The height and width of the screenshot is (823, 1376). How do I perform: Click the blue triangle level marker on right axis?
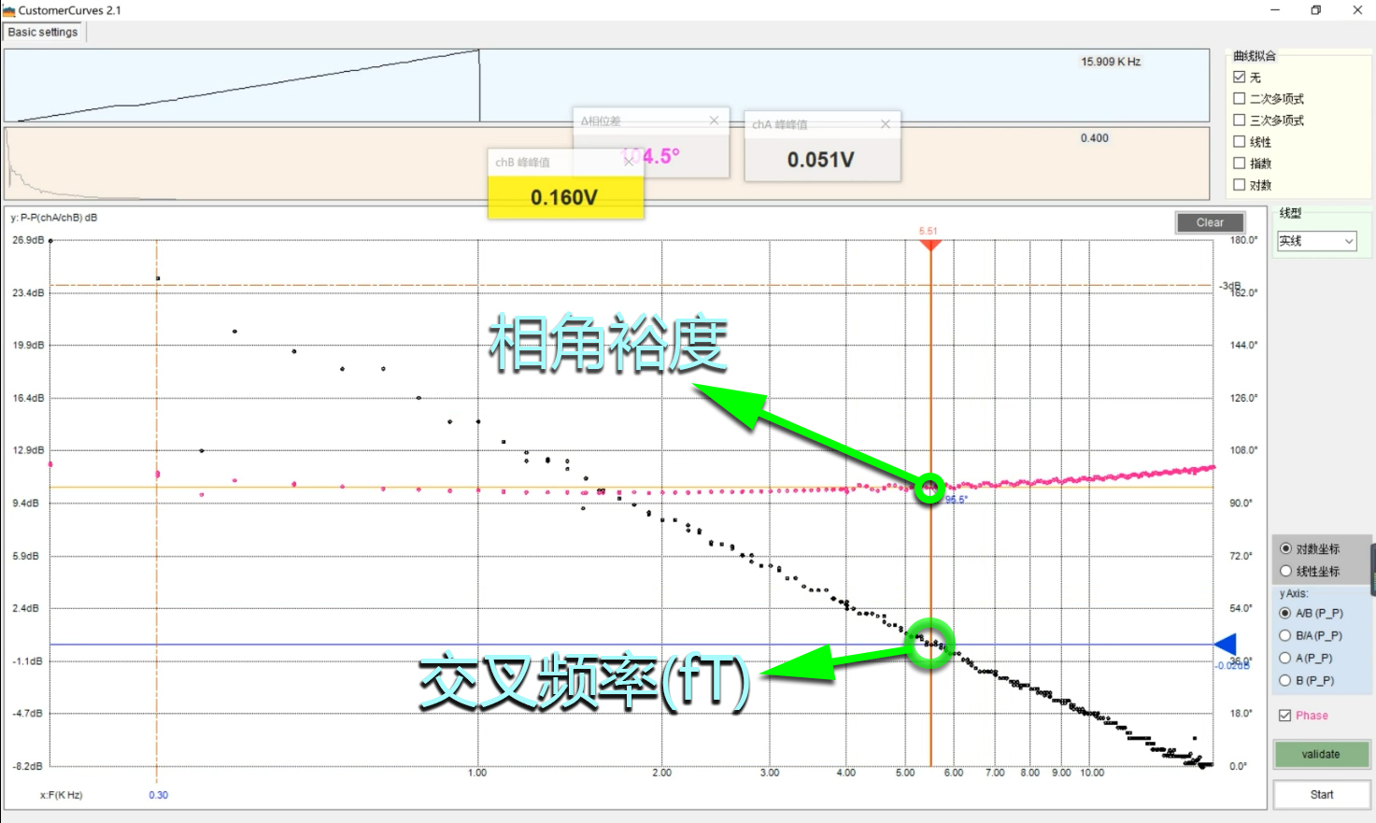tap(1225, 644)
